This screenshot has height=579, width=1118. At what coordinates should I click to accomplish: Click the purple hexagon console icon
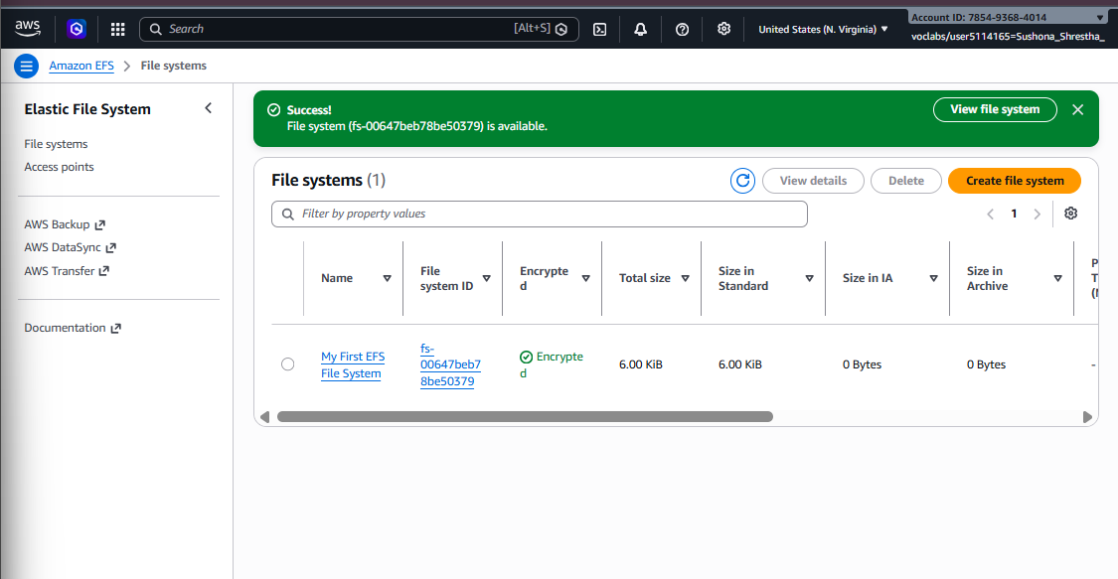77,29
